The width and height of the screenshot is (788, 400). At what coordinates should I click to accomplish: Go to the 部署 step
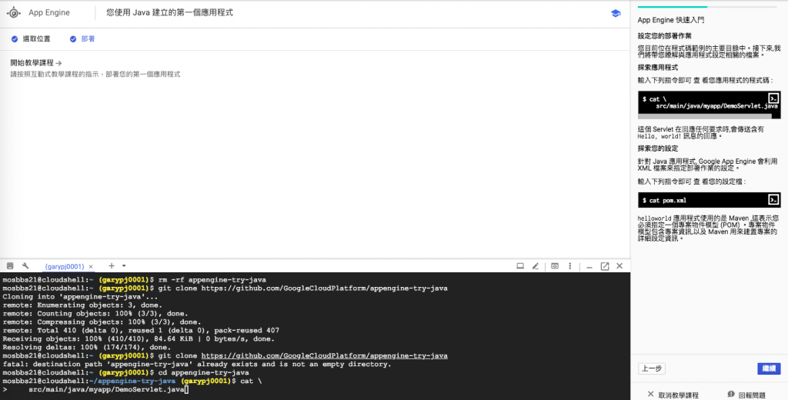click(88, 38)
